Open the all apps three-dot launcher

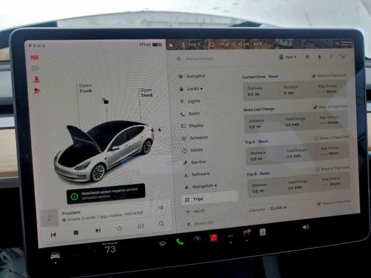[x=230, y=236]
